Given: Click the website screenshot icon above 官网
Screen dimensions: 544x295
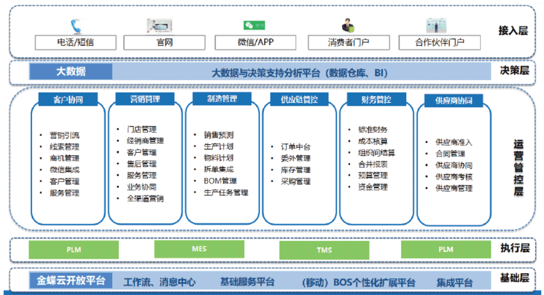Looking at the screenshot, I should pyautogui.click(x=159, y=26).
